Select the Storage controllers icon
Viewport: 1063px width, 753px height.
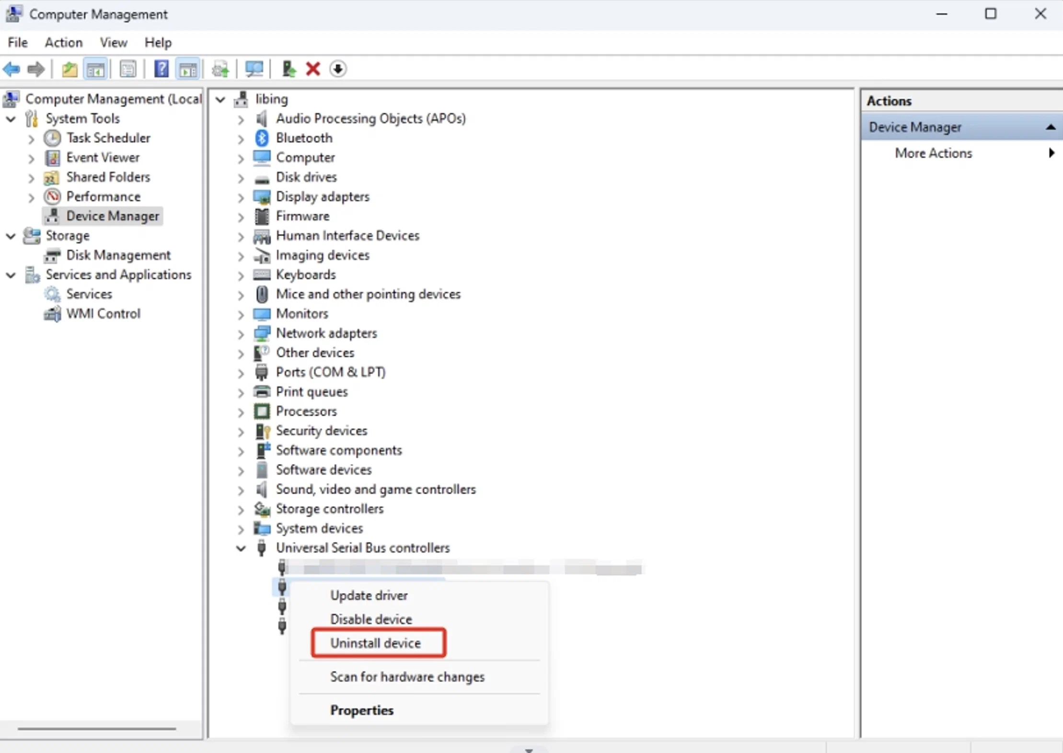pyautogui.click(x=262, y=509)
